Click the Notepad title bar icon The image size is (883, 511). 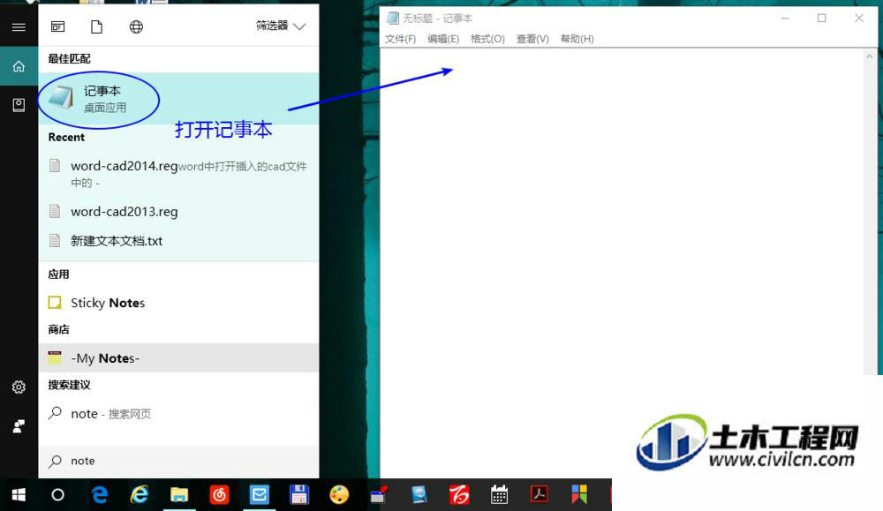tap(393, 18)
